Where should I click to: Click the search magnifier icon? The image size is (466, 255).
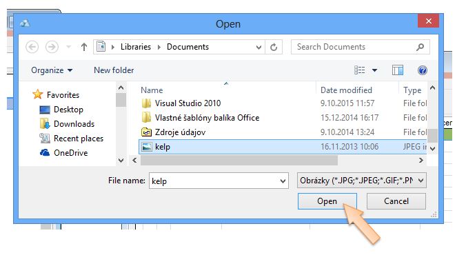(421, 47)
